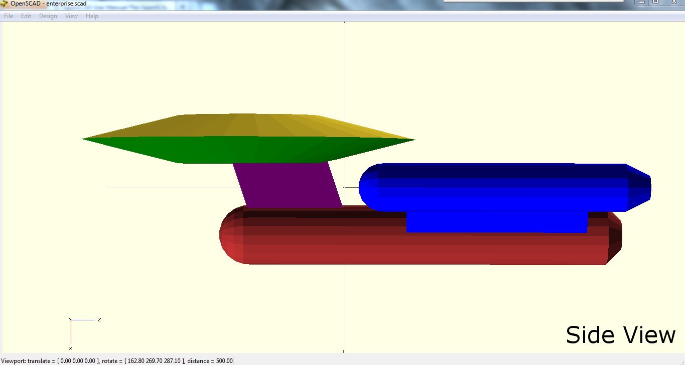Image resolution: width=685 pixels, height=365 pixels.
Task: Open the File menu
Action: [8, 16]
